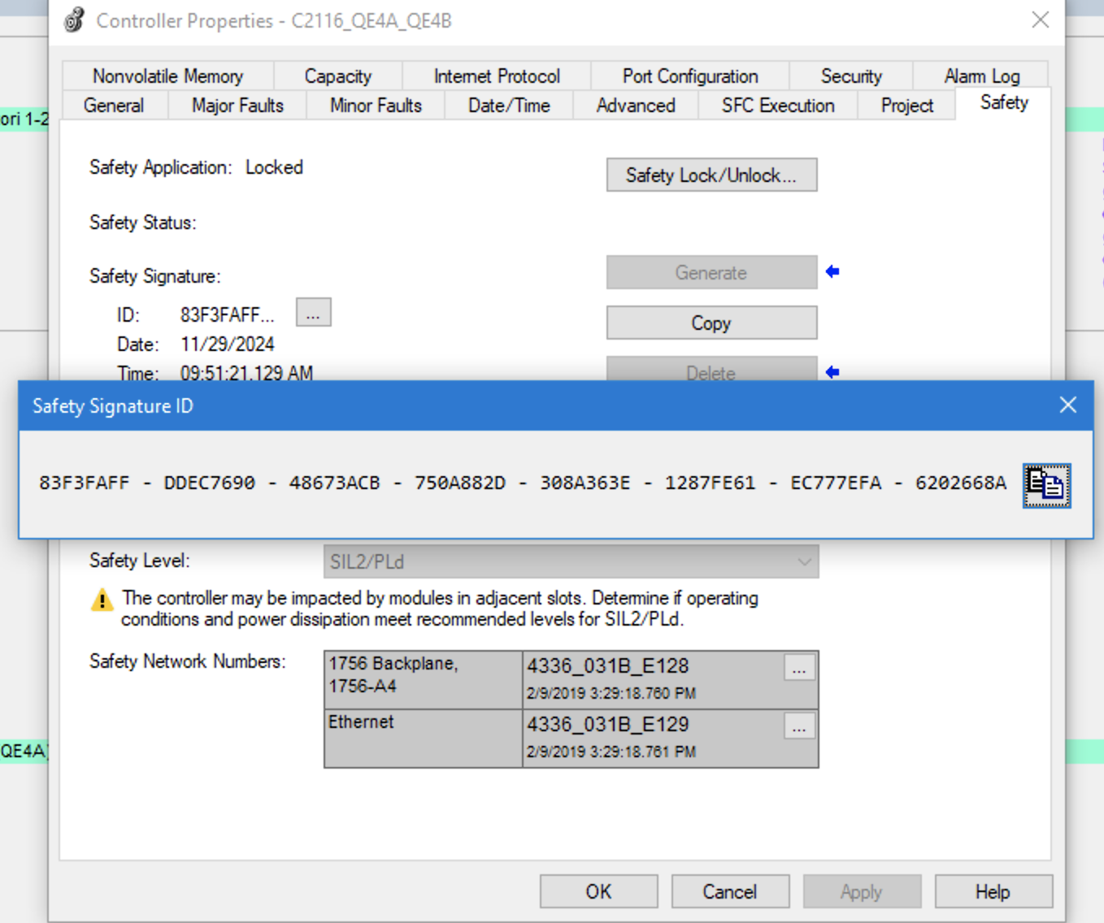The image size is (1104, 923).
Task: Click the Controller Properties title bar icon
Action: pyautogui.click(x=74, y=20)
